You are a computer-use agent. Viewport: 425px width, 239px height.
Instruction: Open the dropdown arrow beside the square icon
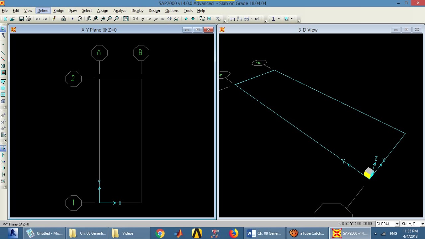[x=292, y=19]
